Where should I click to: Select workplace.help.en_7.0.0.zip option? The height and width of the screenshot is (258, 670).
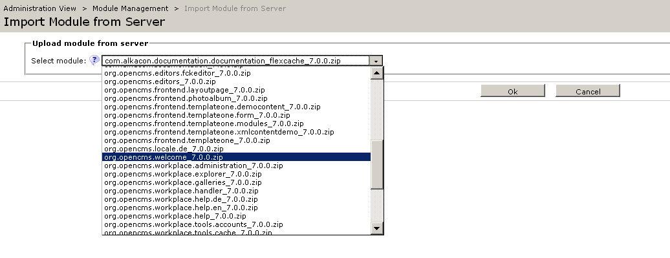tap(236, 207)
